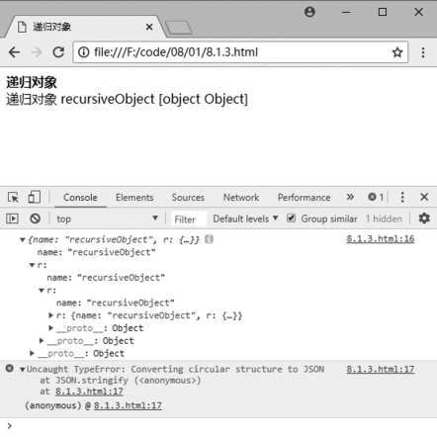Image resolution: width=437 pixels, height=437 pixels.
Task: Click the Chrome profile avatar icon
Action: [x=309, y=12]
